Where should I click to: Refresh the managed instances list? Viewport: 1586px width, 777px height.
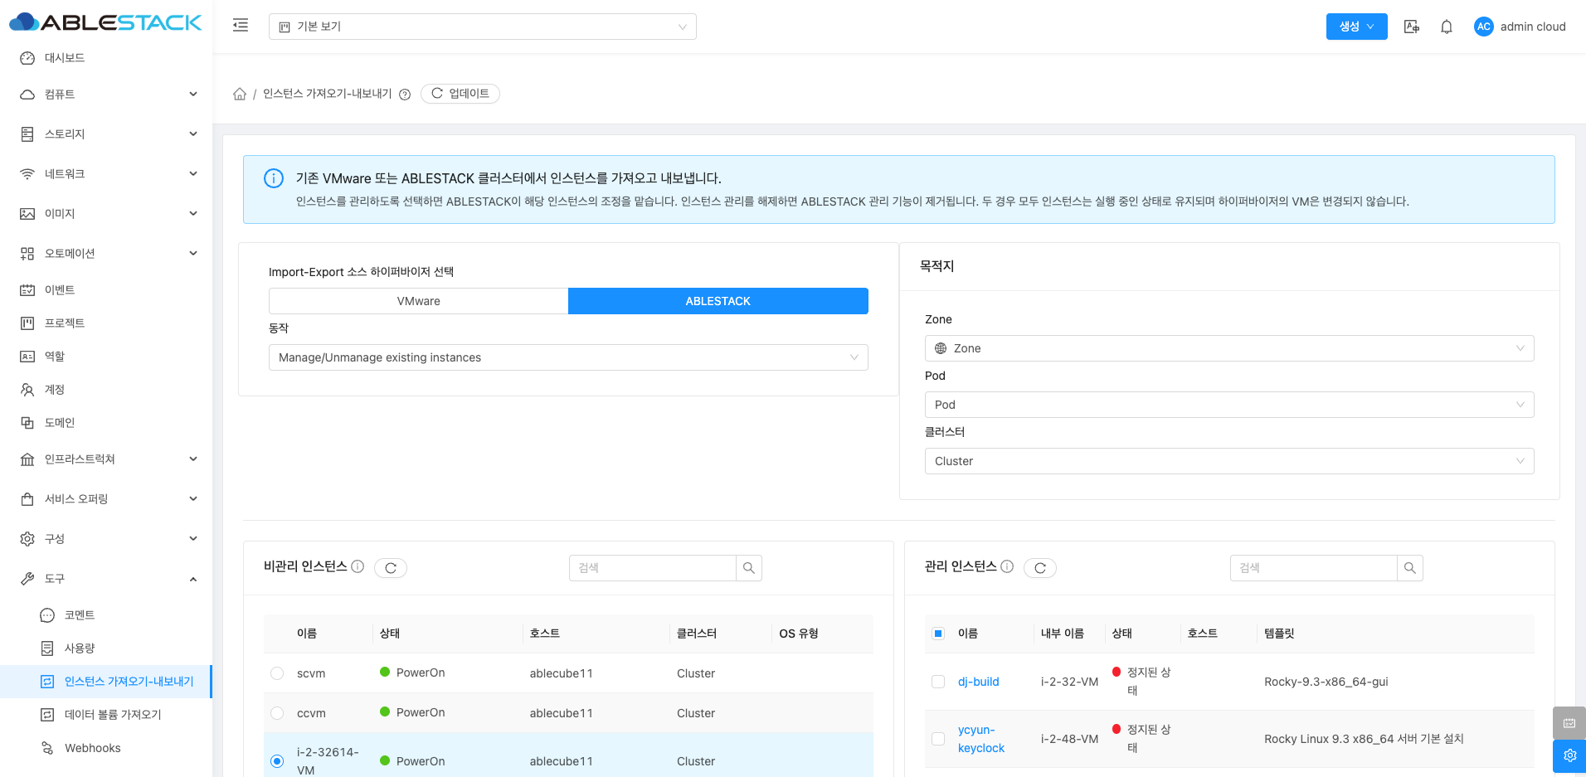point(1039,568)
